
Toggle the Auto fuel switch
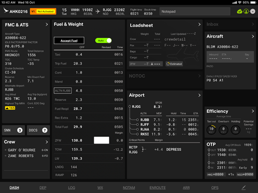coord(103,40)
